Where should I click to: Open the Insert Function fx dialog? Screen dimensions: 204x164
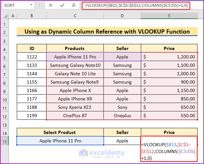[74, 5]
